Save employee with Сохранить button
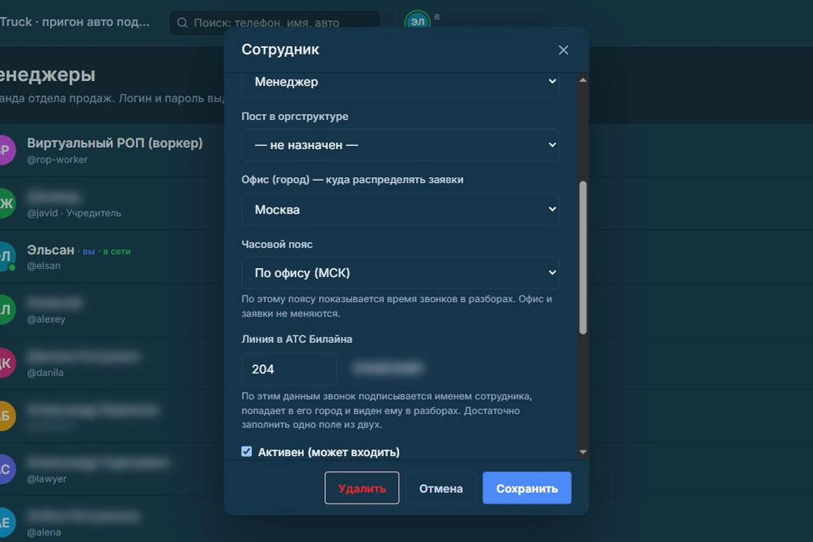 click(527, 488)
